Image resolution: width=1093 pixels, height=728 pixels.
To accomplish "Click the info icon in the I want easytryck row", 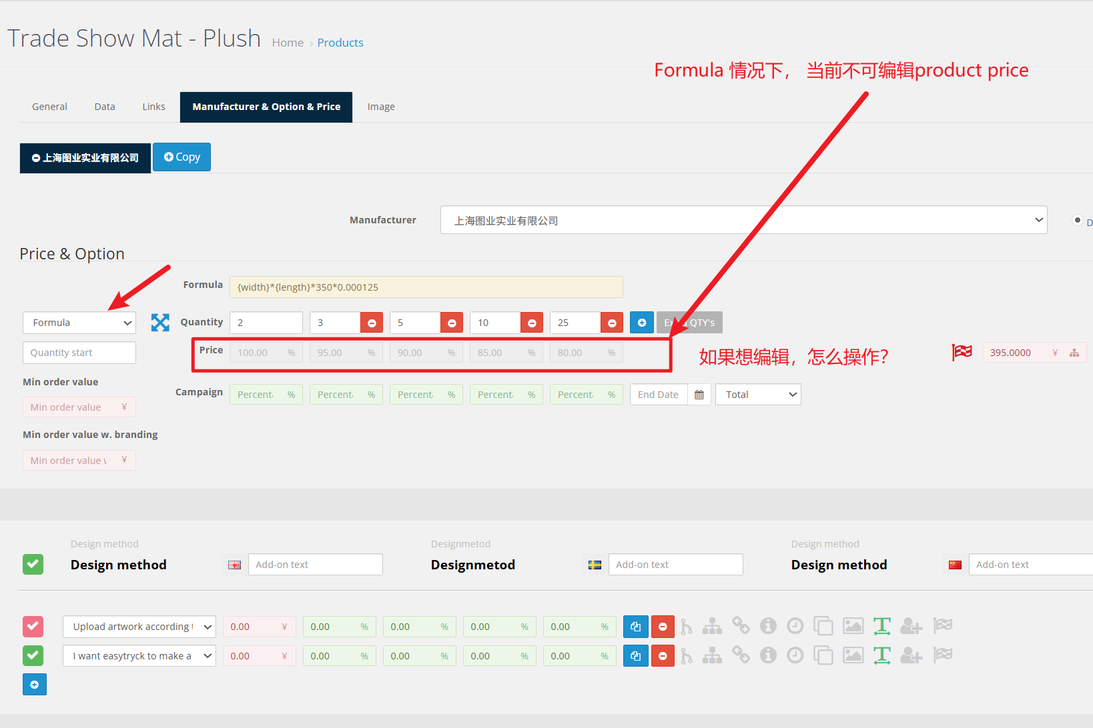I will click(768, 655).
